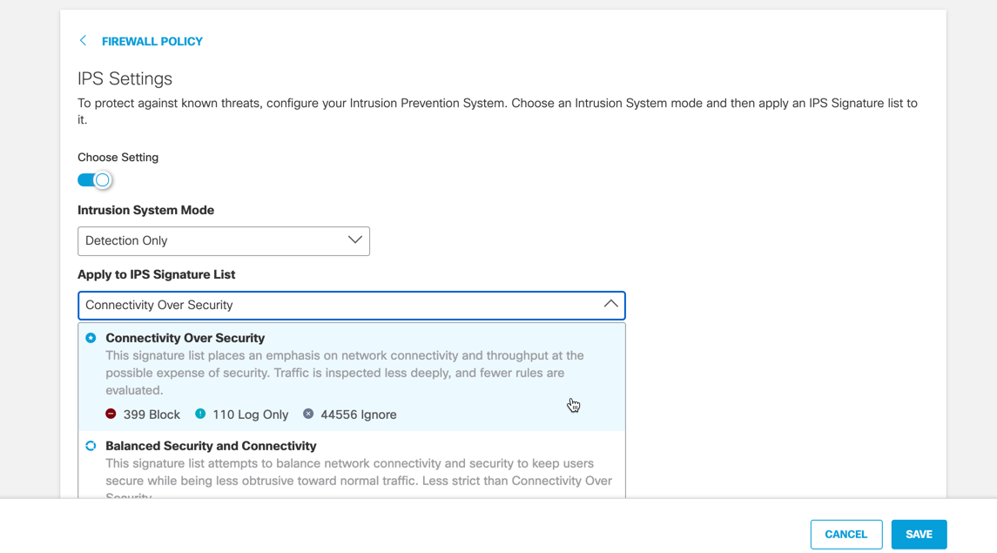Click the blue Log Only info icon
Screen dimensions: 997x553
[201, 414]
